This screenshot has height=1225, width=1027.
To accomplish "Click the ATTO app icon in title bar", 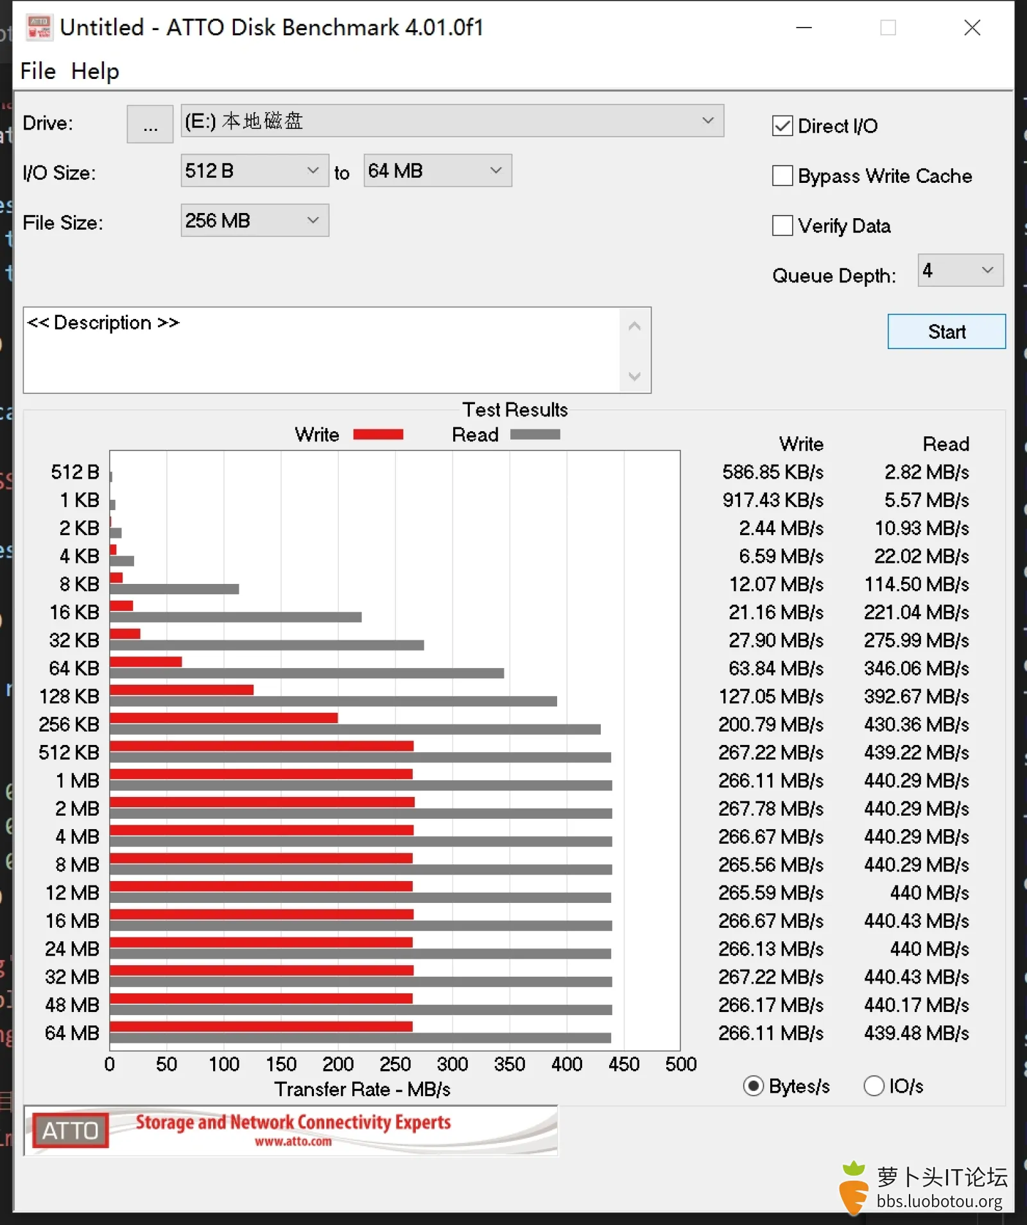I will [x=39, y=28].
